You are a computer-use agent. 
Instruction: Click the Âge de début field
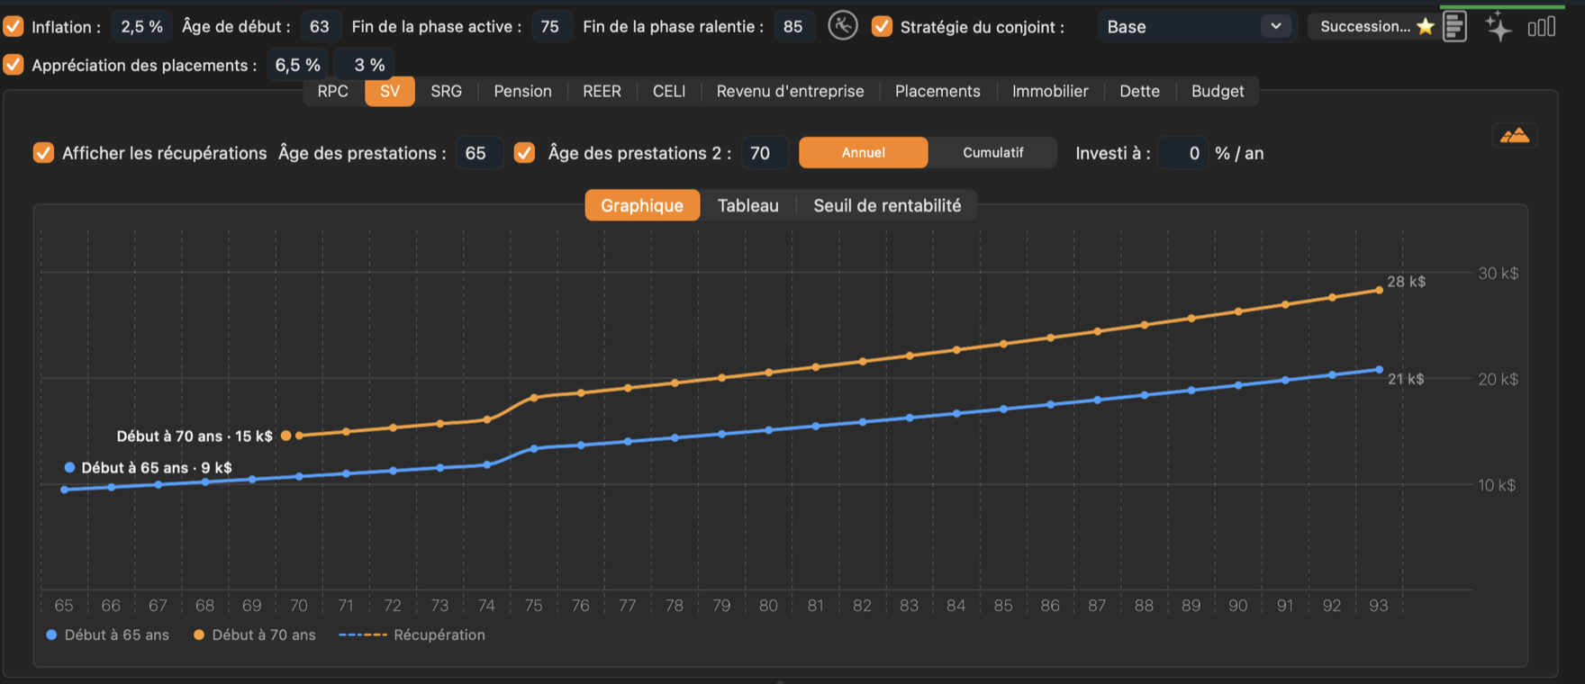320,26
